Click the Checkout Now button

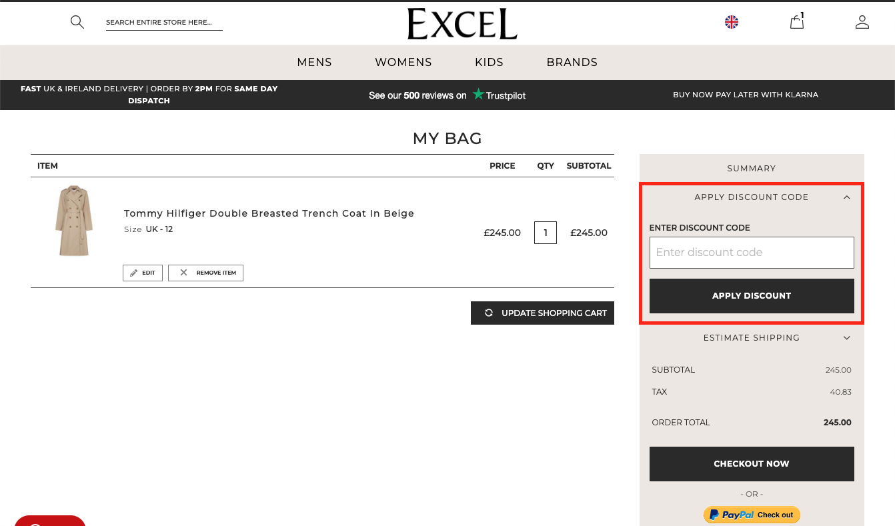pyautogui.click(x=752, y=464)
